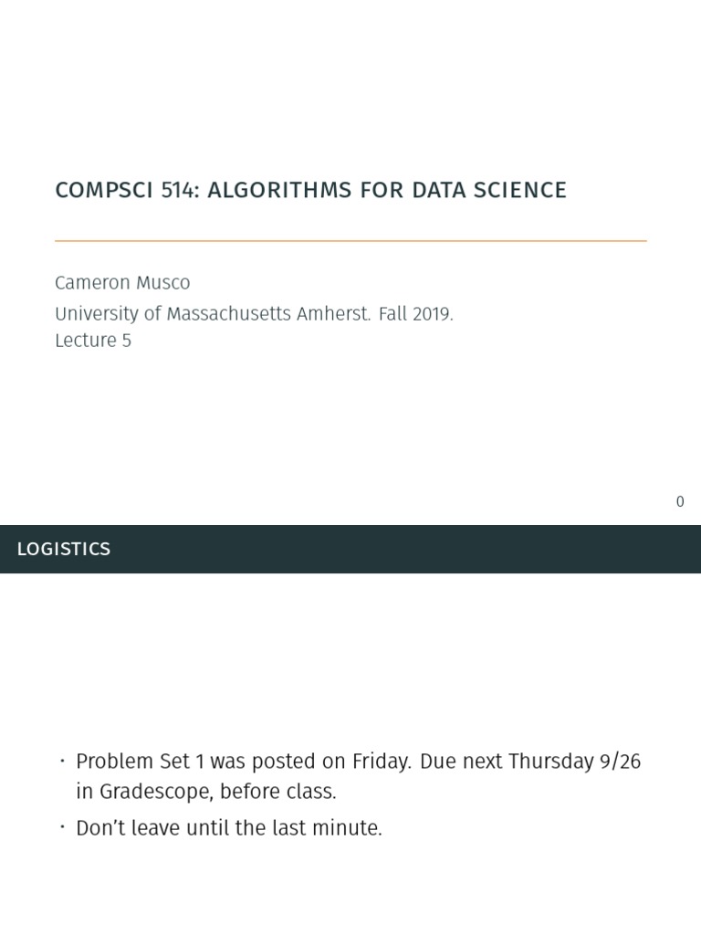Click the author name Cameron Musco
This screenshot has height=935, width=701.
122,283
